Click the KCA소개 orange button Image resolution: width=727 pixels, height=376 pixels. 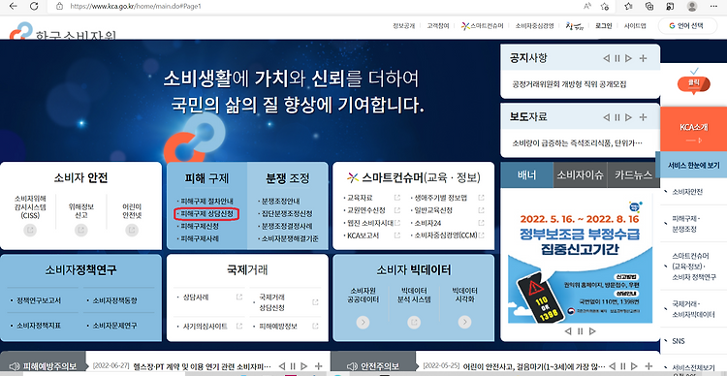tap(694, 129)
